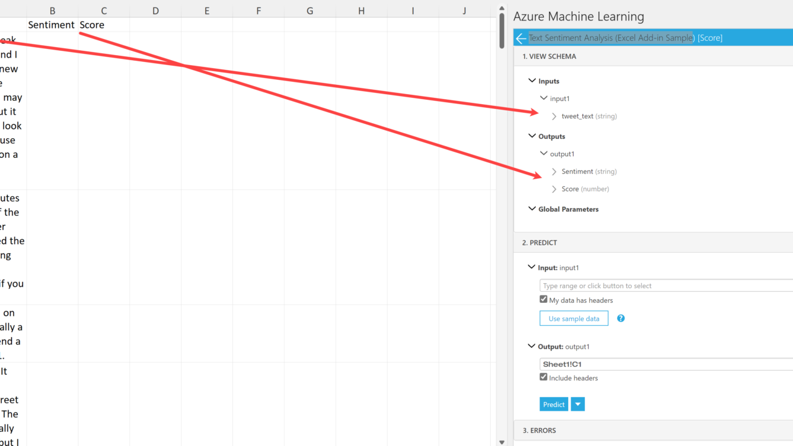Open the help icon beside Use sample data

click(x=621, y=318)
